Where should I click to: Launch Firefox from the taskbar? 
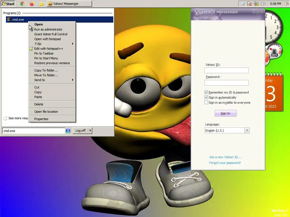click(x=32, y=4)
